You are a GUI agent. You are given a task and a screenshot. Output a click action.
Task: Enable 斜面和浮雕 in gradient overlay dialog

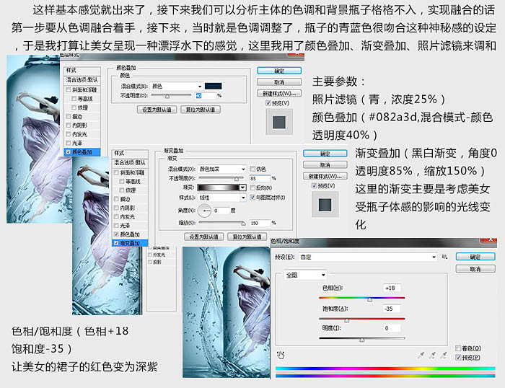tap(116, 172)
